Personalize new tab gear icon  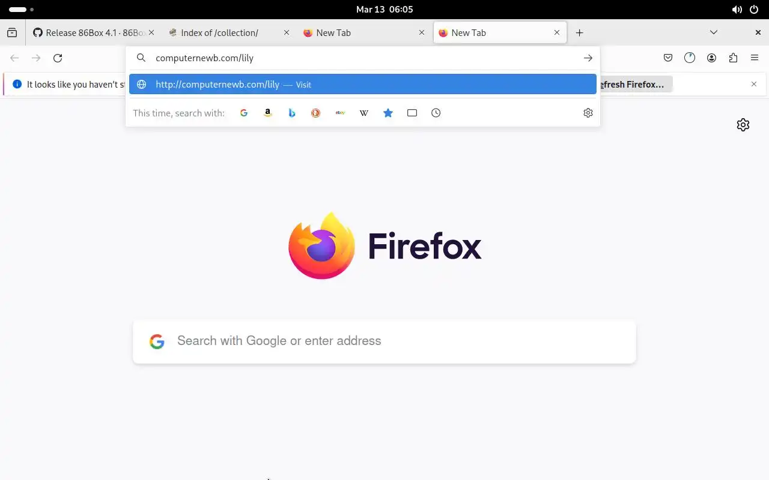pos(743,125)
